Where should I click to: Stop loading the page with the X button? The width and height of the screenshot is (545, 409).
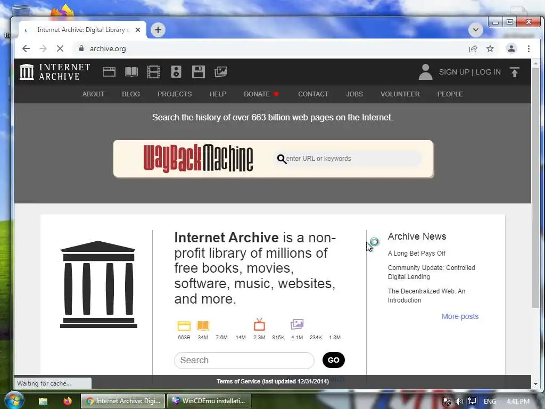click(x=60, y=48)
